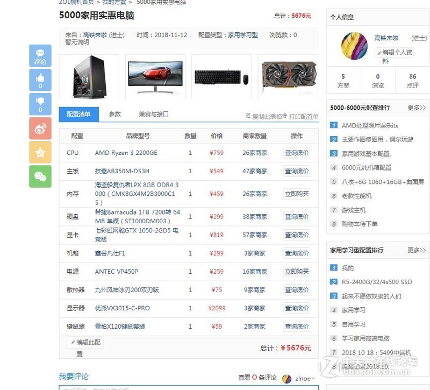Open ranking entry 主要作图修图用，偶尔玩游
430x390 pixels.
[x=378, y=139]
